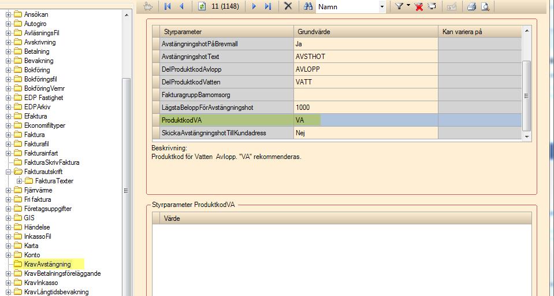Select KravBetalningsföreläggande in tree
Screen dimensions: 554x296
62,273
